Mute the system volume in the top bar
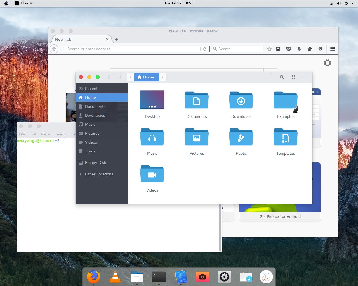Image resolution: width=358 pixels, height=286 pixels. [338, 3]
